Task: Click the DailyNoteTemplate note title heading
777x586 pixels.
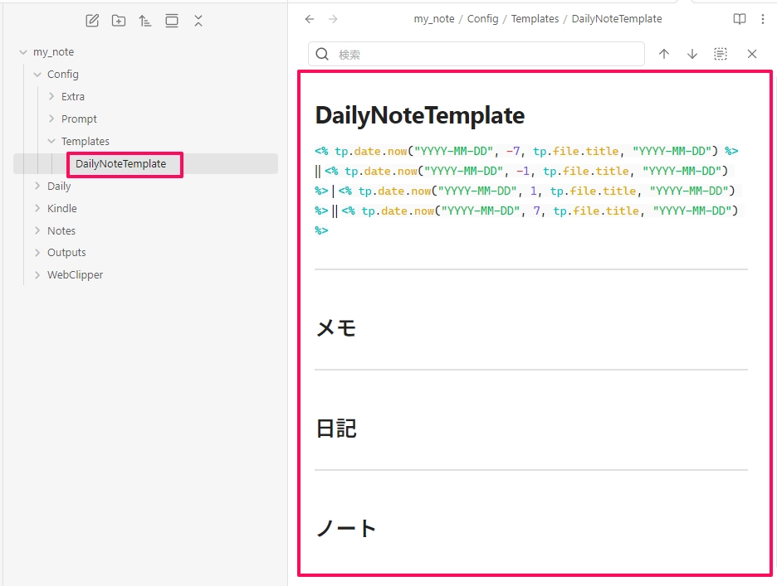Action: (420, 115)
